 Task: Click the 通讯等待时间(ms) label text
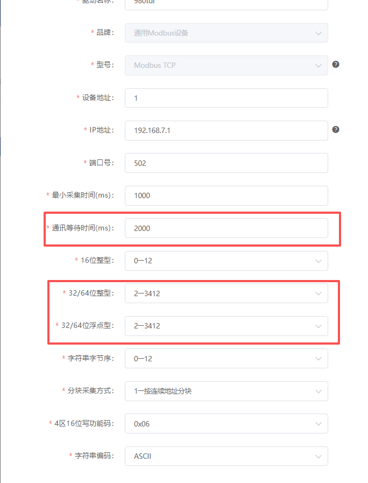83,228
